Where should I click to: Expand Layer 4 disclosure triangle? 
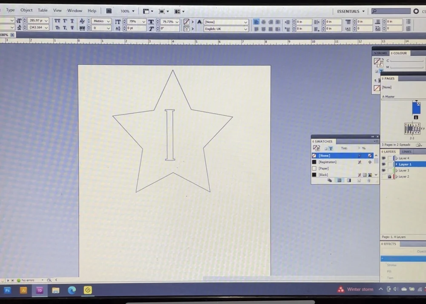point(397,158)
